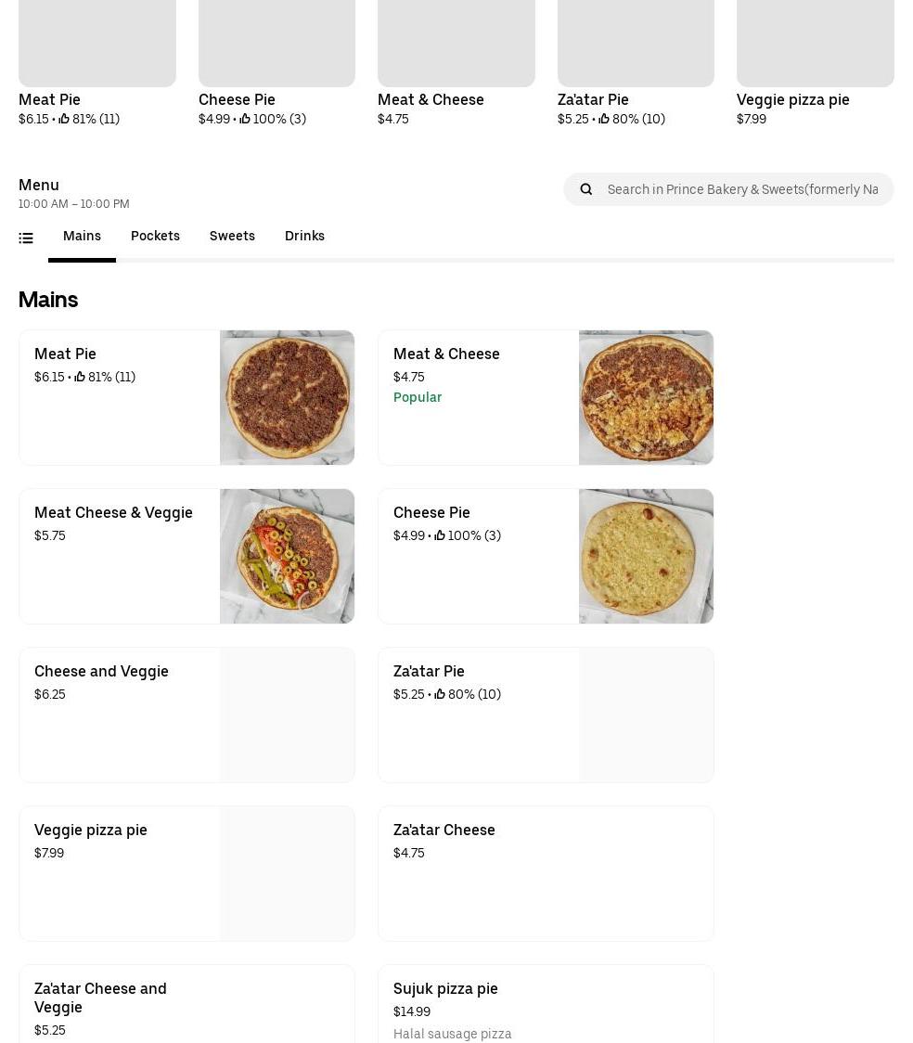Select the Za'atar Cheese menu item

click(x=546, y=873)
